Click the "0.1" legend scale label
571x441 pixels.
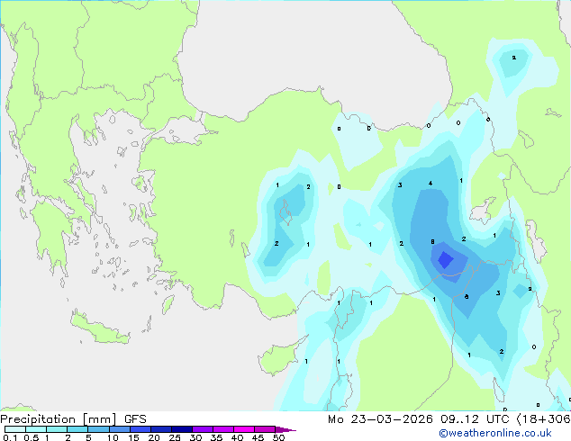coord(10,437)
